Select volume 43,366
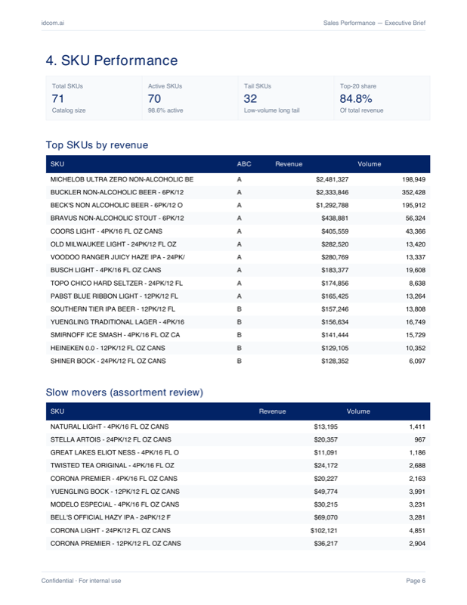467x605 pixels. (416, 231)
